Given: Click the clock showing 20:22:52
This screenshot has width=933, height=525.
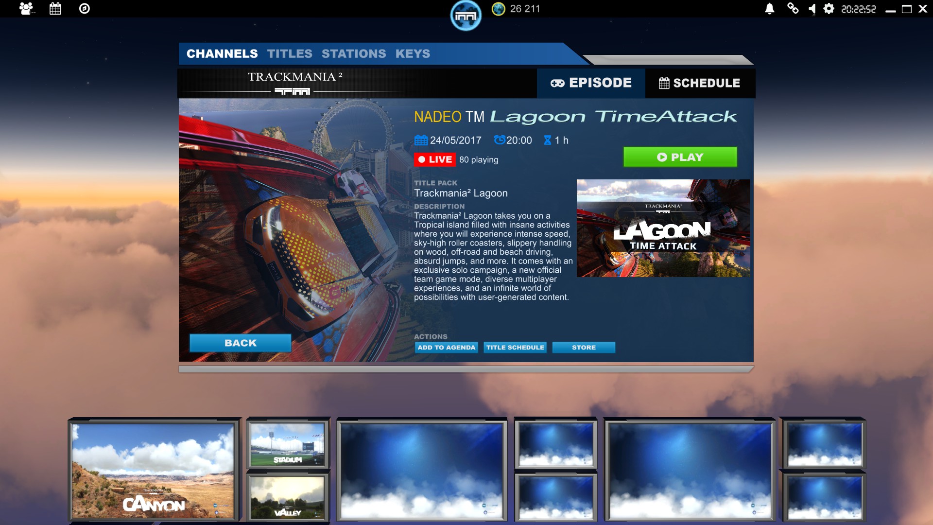Looking at the screenshot, I should (858, 9).
